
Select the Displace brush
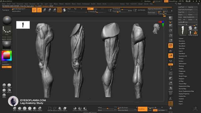coord(9,91)
